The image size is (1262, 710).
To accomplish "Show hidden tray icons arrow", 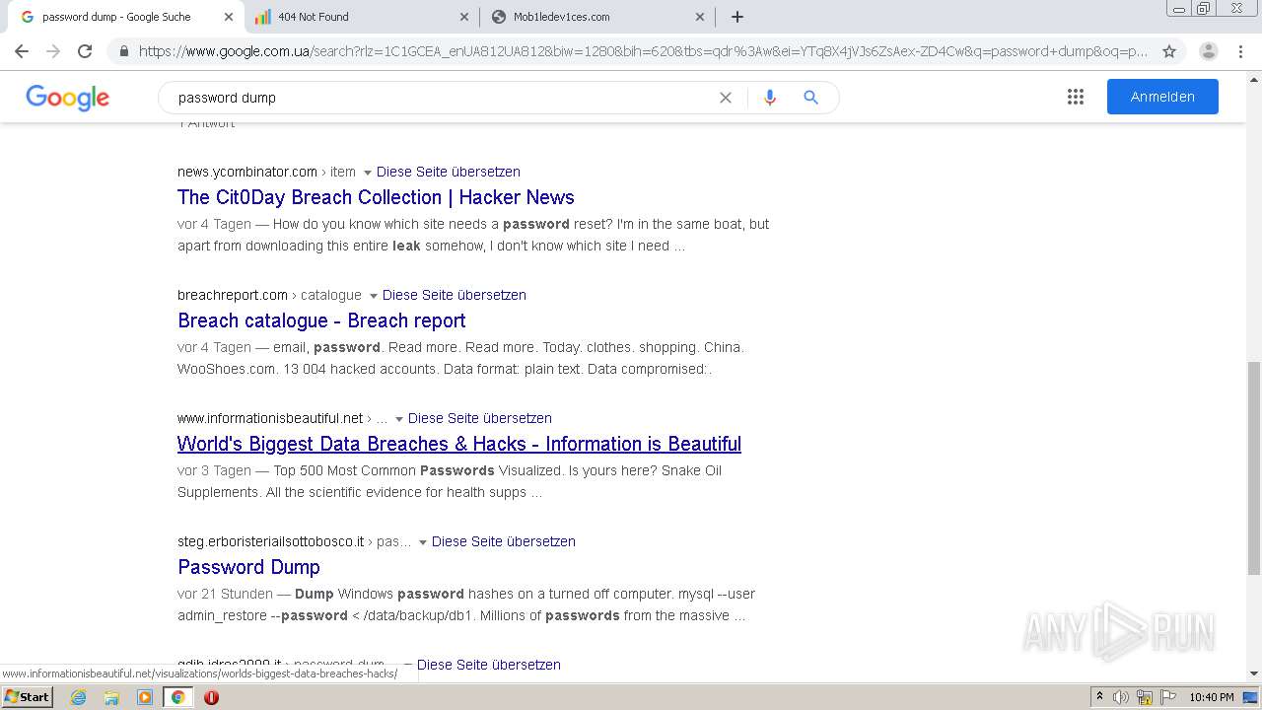I will click(x=1099, y=697).
